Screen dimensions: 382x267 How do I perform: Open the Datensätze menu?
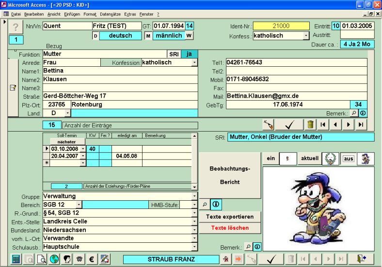point(110,15)
